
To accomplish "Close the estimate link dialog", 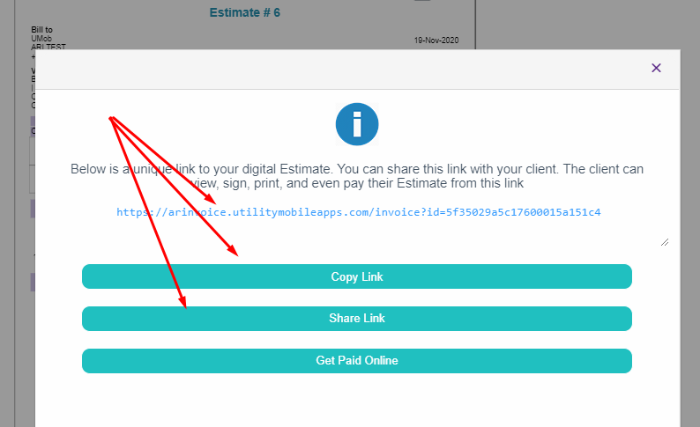I will pos(656,68).
